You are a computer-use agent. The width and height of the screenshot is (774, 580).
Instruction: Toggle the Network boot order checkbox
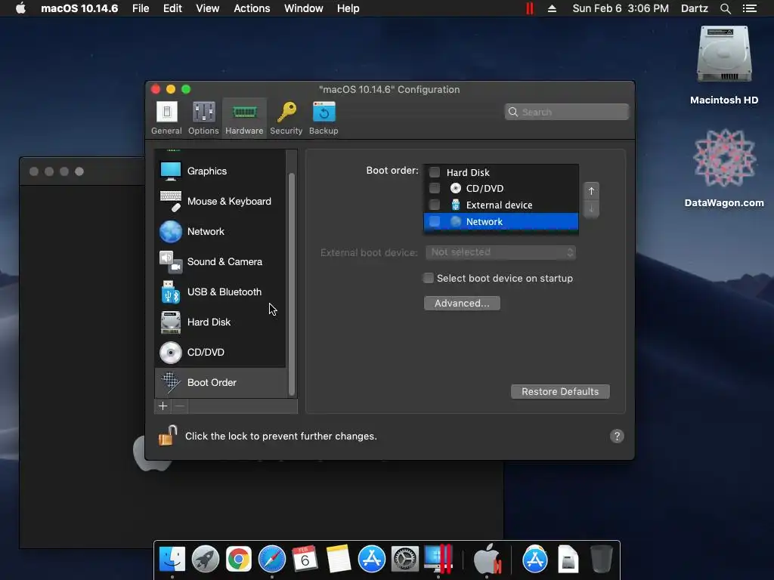[x=435, y=221]
